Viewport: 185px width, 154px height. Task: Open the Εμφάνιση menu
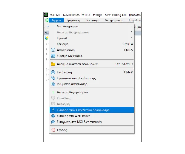coord(73,20)
